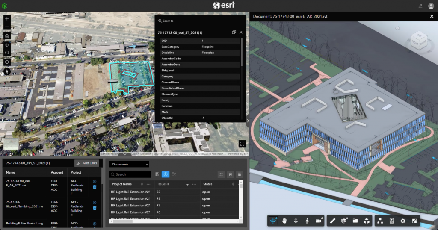Select the map pan tool
Screen dimensions: 438x230
pyautogui.click(x=7, y=45)
